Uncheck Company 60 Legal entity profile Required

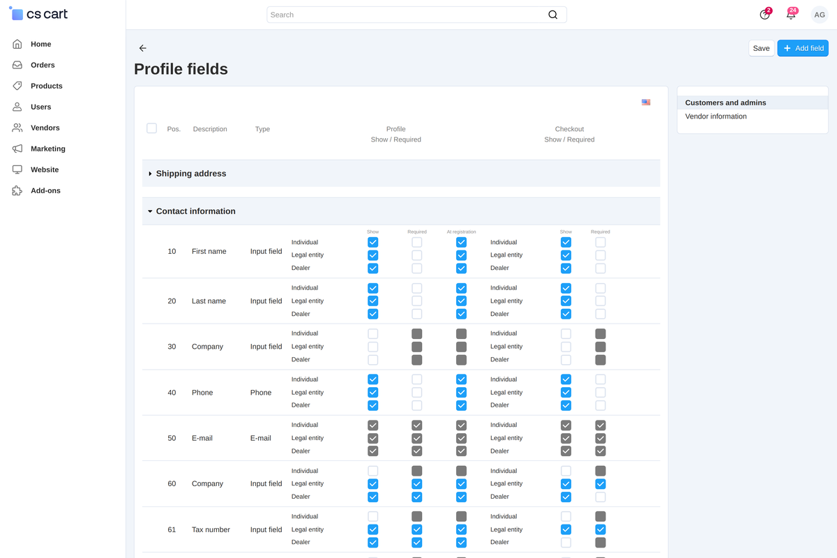[x=416, y=483]
